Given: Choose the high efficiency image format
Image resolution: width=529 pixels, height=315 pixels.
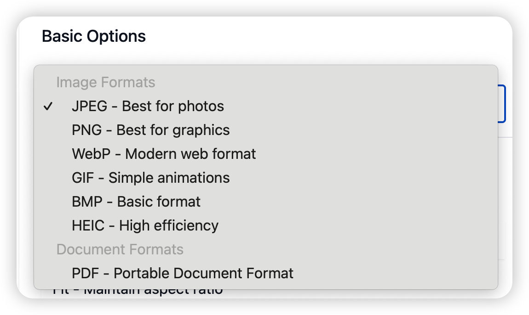Looking at the screenshot, I should (x=145, y=225).
